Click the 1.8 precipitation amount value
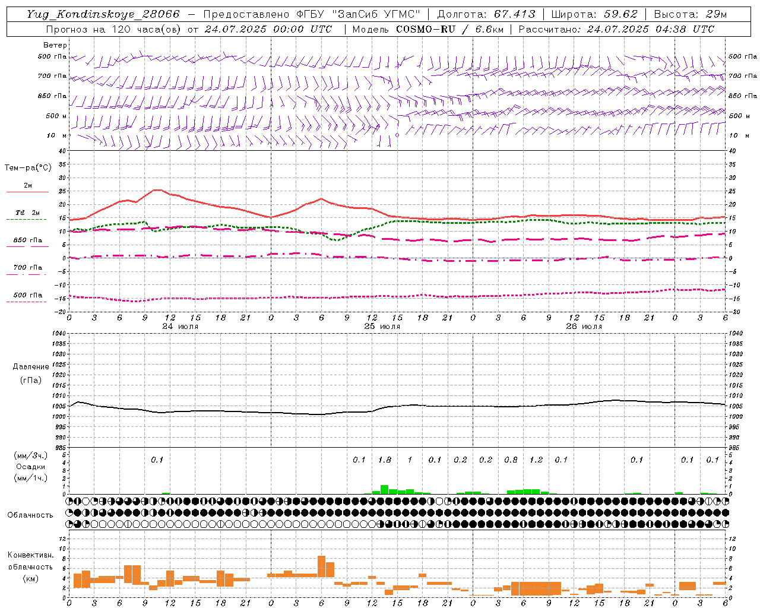Image resolution: width=760 pixels, height=608 pixels. click(385, 460)
